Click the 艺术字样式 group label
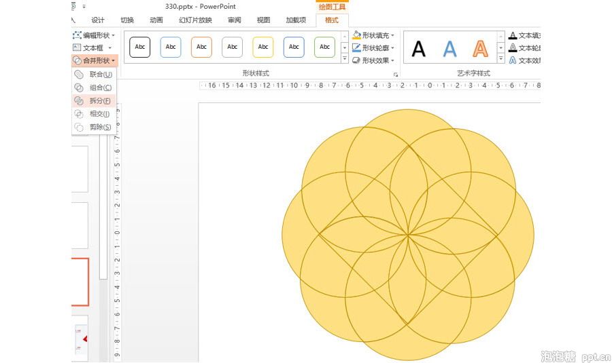Viewport: 612px width, 363px height. click(473, 73)
